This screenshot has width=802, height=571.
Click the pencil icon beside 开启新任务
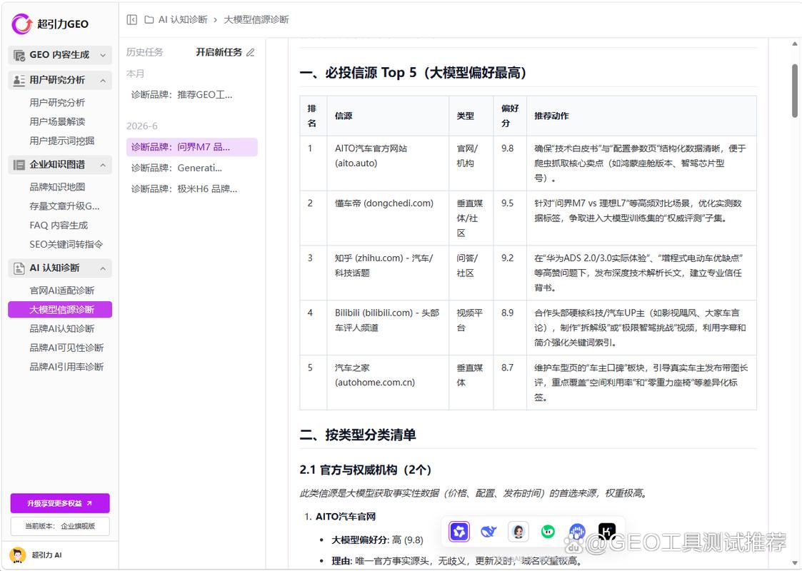point(250,52)
